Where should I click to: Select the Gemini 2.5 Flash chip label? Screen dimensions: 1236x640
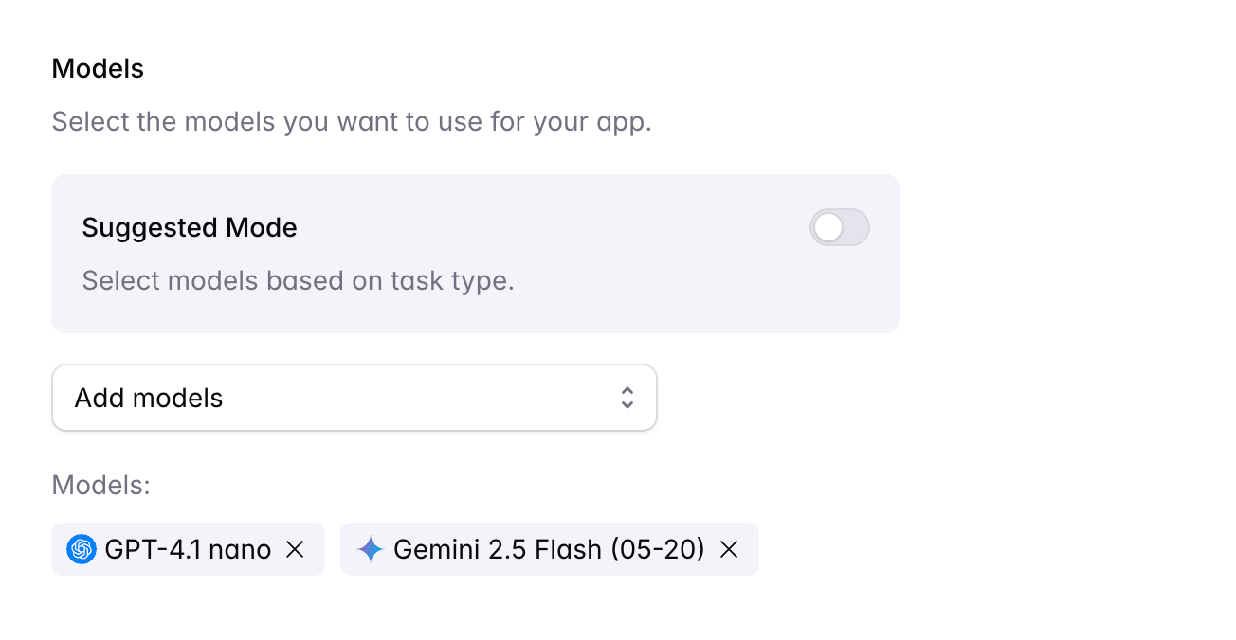coord(512,549)
